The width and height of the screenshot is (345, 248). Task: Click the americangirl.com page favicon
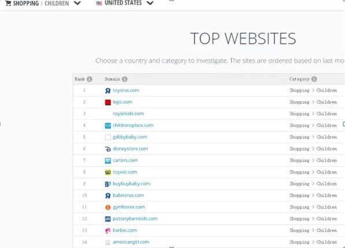pyautogui.click(x=107, y=242)
